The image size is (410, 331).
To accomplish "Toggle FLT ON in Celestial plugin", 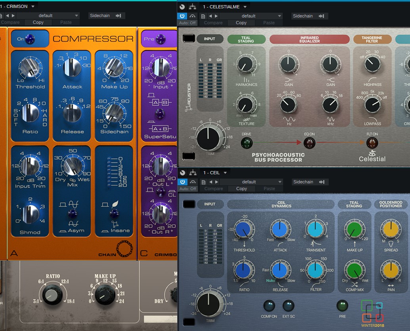I will [372, 143].
